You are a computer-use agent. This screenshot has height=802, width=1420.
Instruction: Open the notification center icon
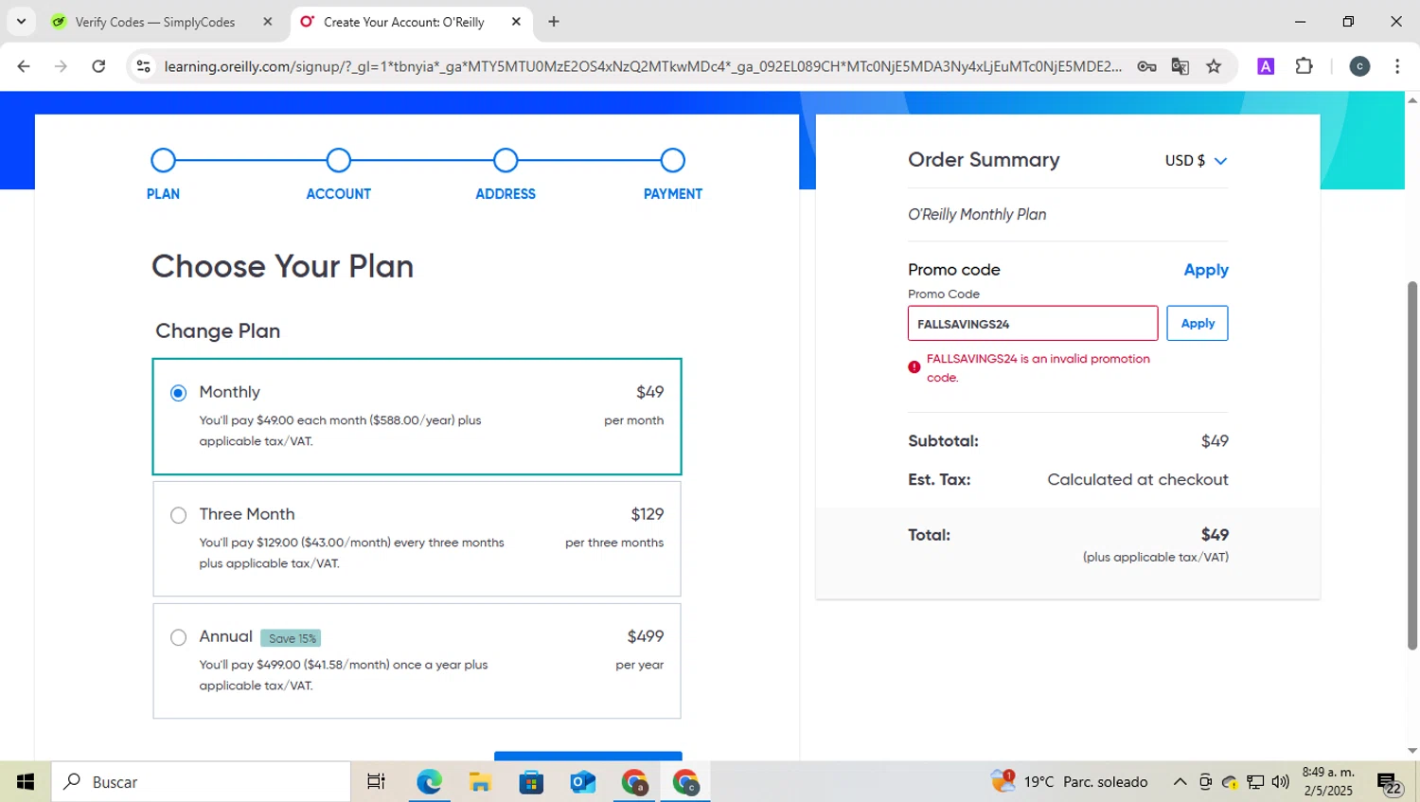[x=1390, y=783]
